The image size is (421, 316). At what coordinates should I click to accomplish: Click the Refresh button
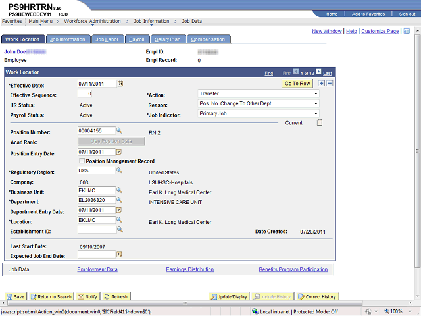point(116,296)
